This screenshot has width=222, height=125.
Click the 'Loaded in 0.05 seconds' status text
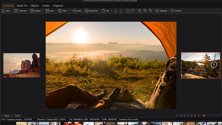tap(128, 119)
